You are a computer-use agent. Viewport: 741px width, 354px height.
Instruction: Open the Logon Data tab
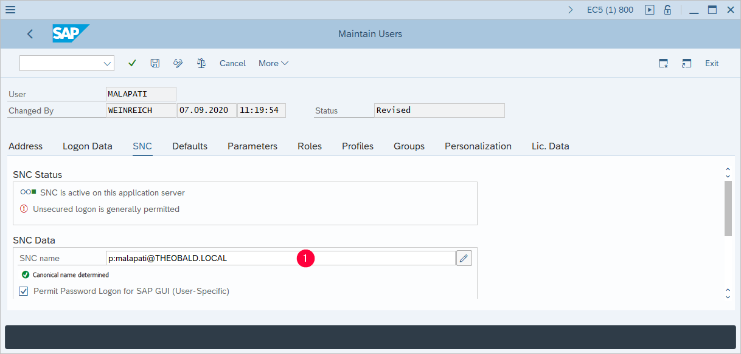pyautogui.click(x=87, y=146)
